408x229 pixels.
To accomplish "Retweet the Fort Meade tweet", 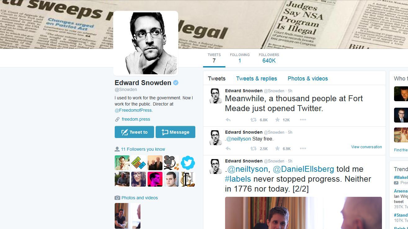I will point(253,120).
